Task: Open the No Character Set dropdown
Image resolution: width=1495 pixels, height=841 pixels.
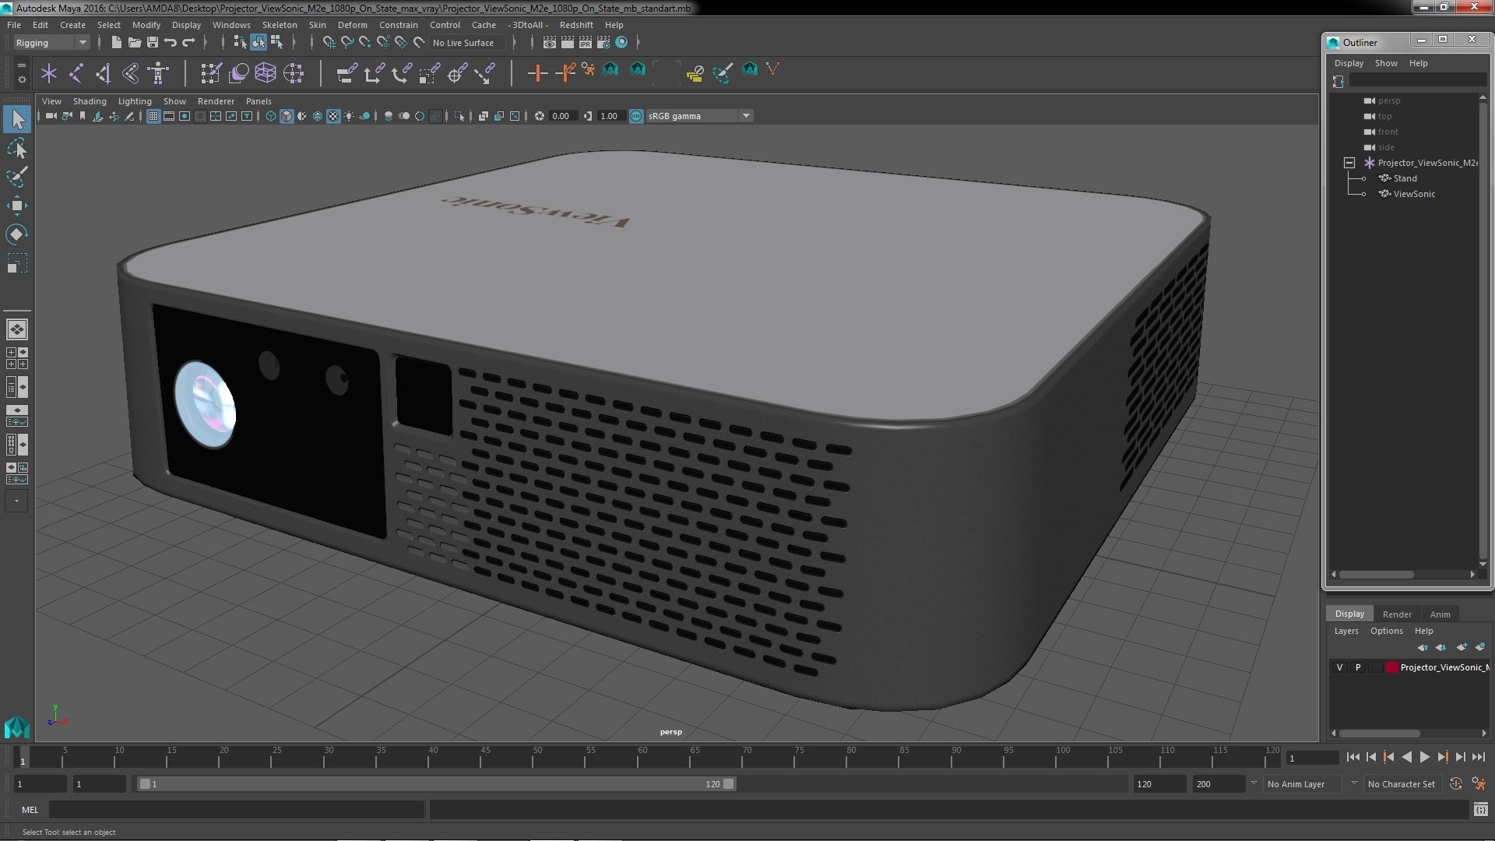Action: [1403, 784]
